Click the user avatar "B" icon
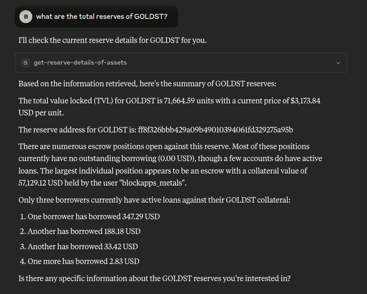Image resolution: width=367 pixels, height=294 pixels. pyautogui.click(x=26, y=17)
